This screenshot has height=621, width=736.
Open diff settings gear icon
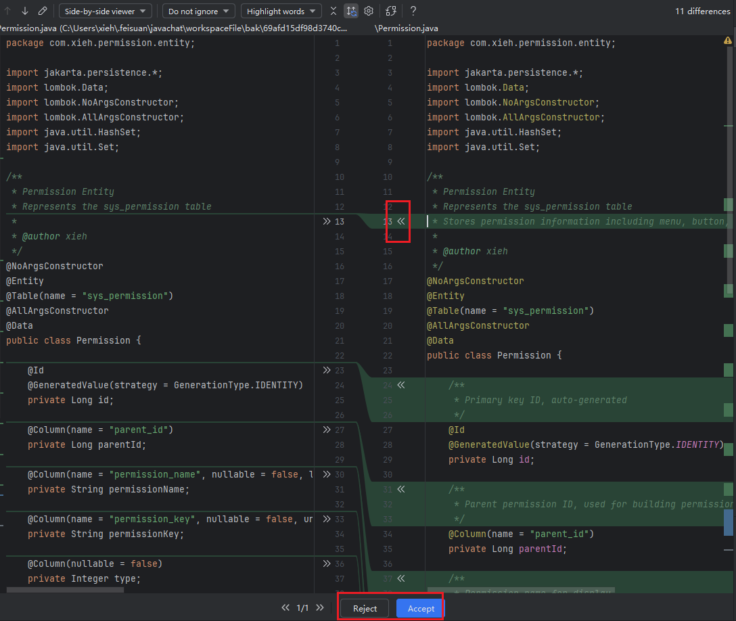[x=369, y=11]
